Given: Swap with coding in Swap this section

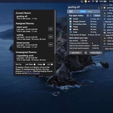Looking at the screenshot, I should (108, 38).
